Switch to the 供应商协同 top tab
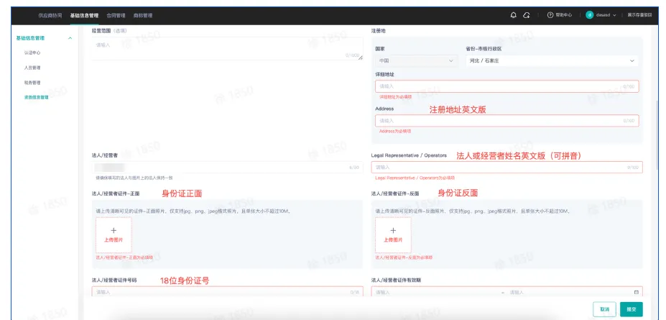666x320 pixels. click(50, 15)
